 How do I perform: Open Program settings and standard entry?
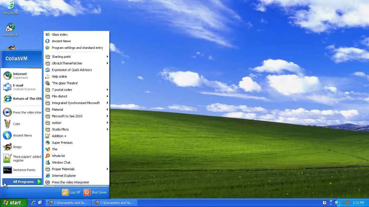coord(76,48)
